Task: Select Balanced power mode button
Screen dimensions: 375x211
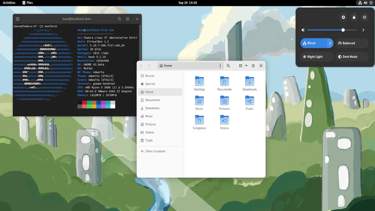Action: 352,43
